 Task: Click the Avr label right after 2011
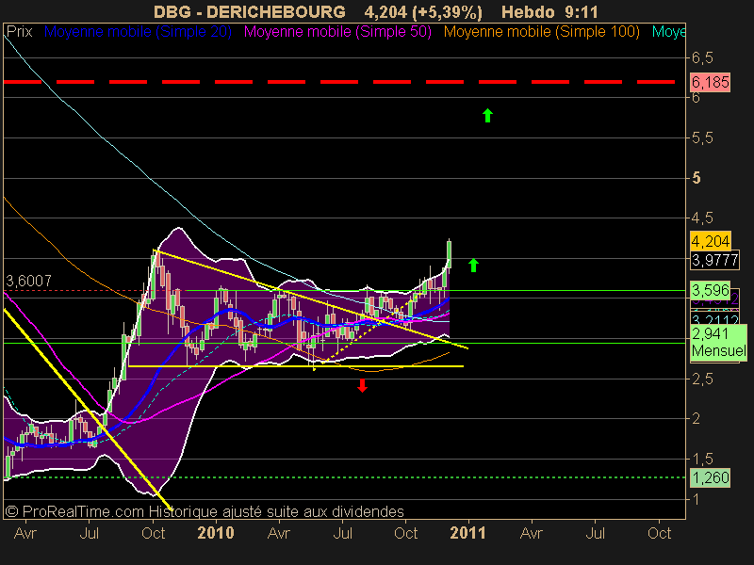[x=532, y=533]
